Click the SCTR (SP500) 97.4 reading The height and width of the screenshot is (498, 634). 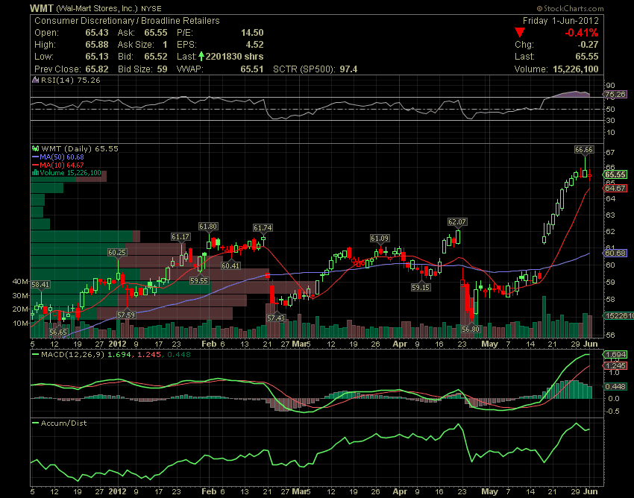tap(315, 69)
